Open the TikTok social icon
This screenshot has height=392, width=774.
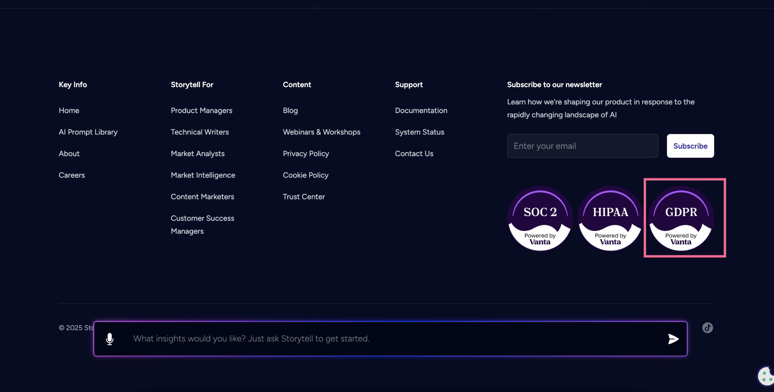(707, 327)
